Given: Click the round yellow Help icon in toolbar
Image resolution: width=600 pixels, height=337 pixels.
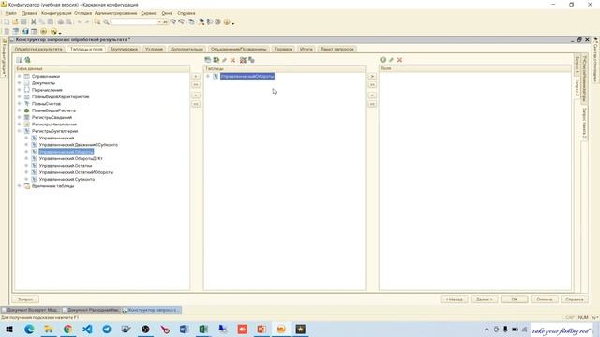Looking at the screenshot, I should tap(227, 22).
